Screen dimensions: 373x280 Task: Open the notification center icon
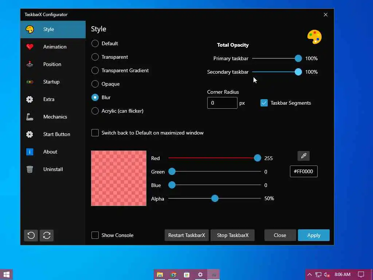click(x=361, y=275)
